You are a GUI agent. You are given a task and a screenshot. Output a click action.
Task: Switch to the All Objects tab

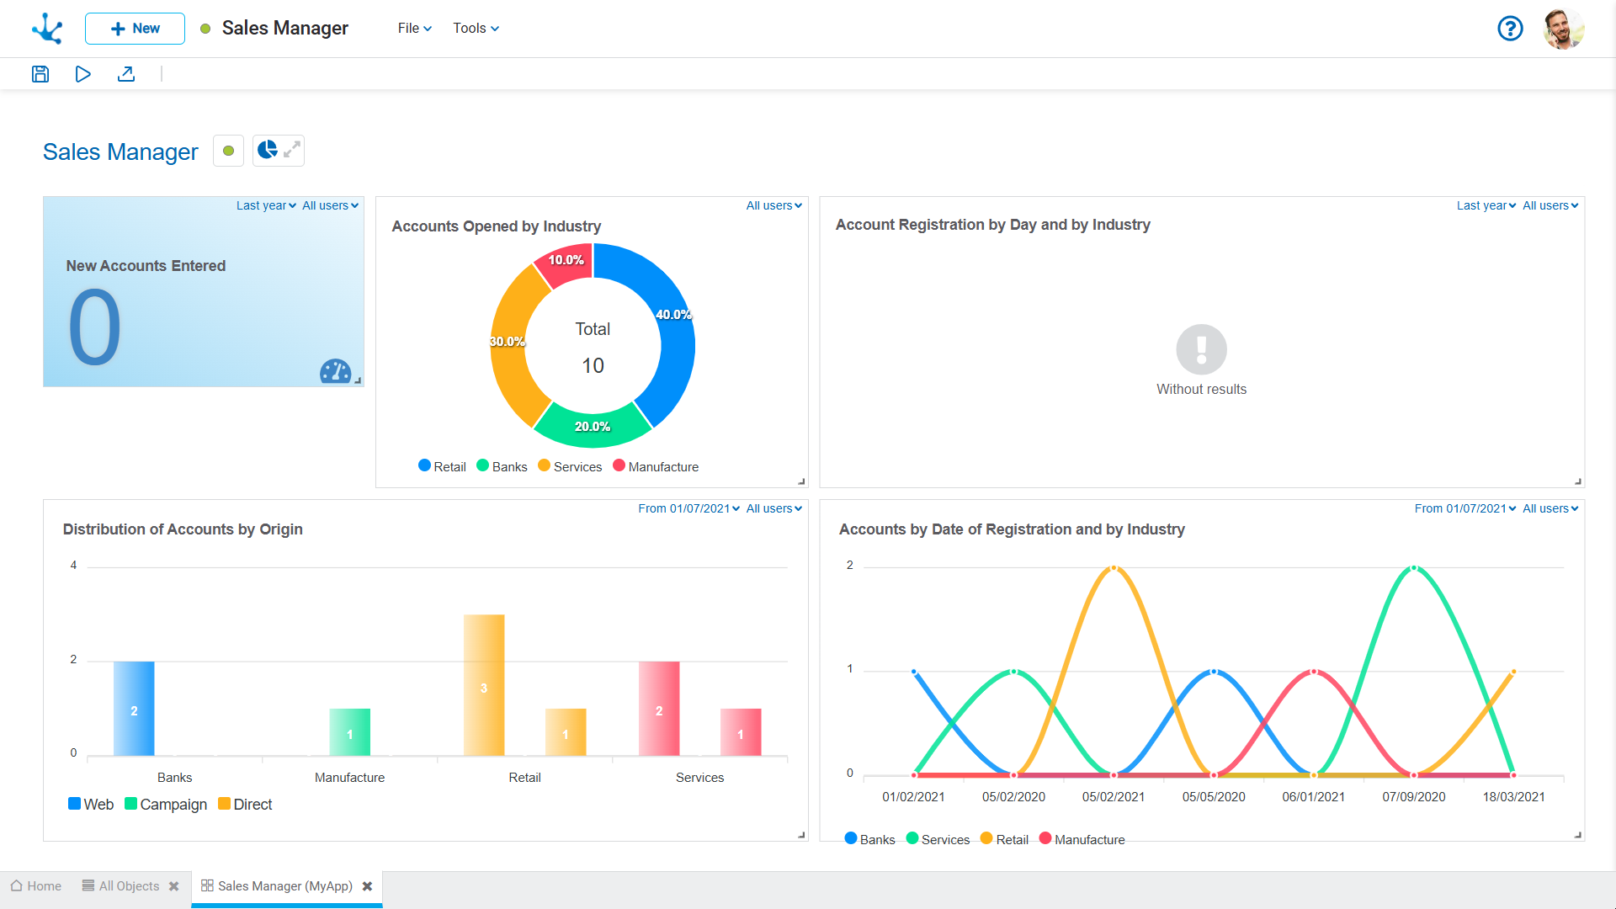click(128, 886)
